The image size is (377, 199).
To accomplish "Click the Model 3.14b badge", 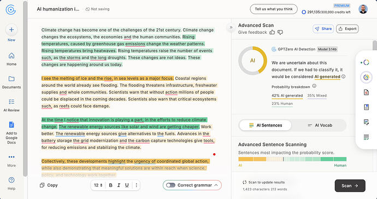I will [x=327, y=49].
